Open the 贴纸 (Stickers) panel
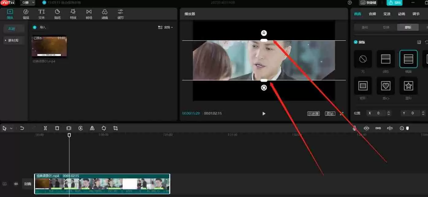 pos(57,14)
